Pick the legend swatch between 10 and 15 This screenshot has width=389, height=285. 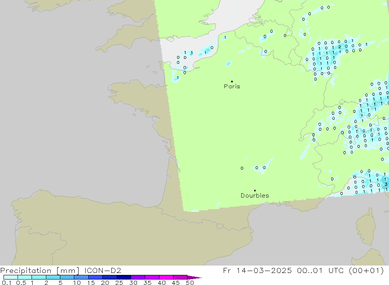coord(81,277)
